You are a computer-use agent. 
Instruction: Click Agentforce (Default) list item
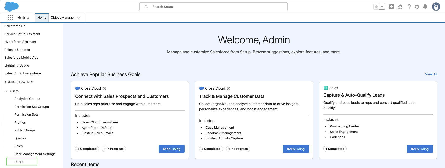pos(97,128)
